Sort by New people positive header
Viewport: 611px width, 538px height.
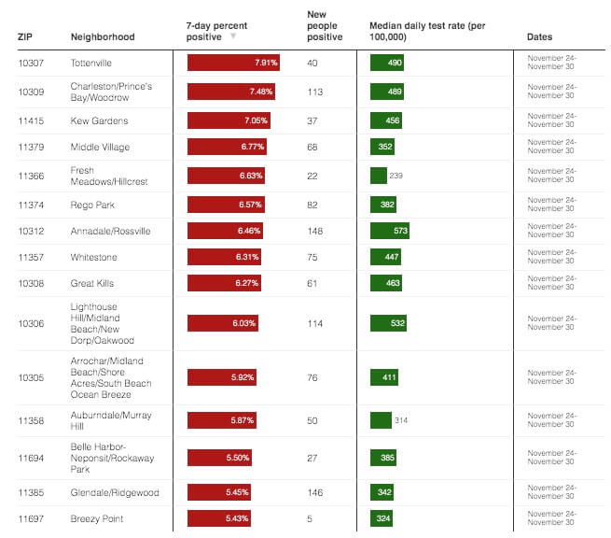(325, 26)
